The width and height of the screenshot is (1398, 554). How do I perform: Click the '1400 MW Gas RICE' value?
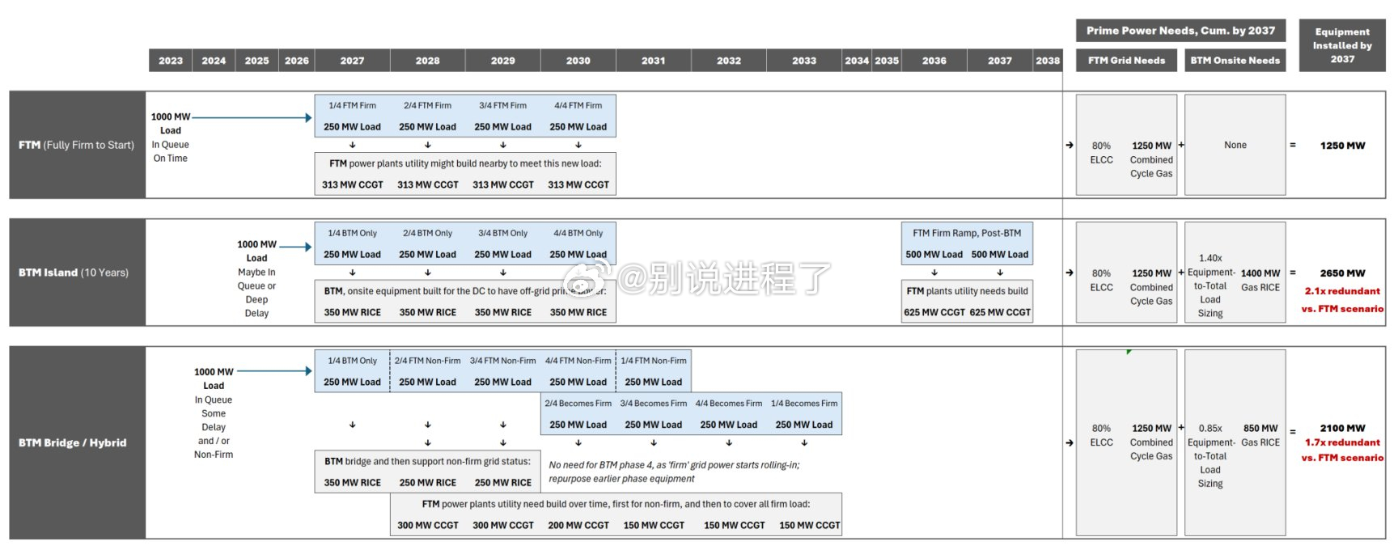1260,280
